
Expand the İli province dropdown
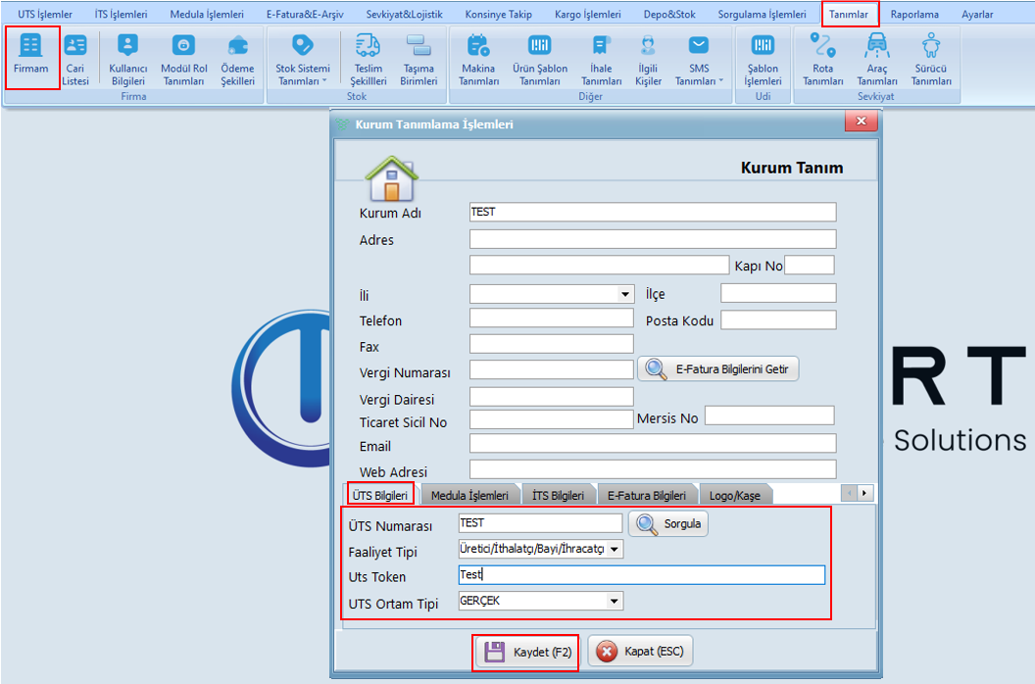625,294
